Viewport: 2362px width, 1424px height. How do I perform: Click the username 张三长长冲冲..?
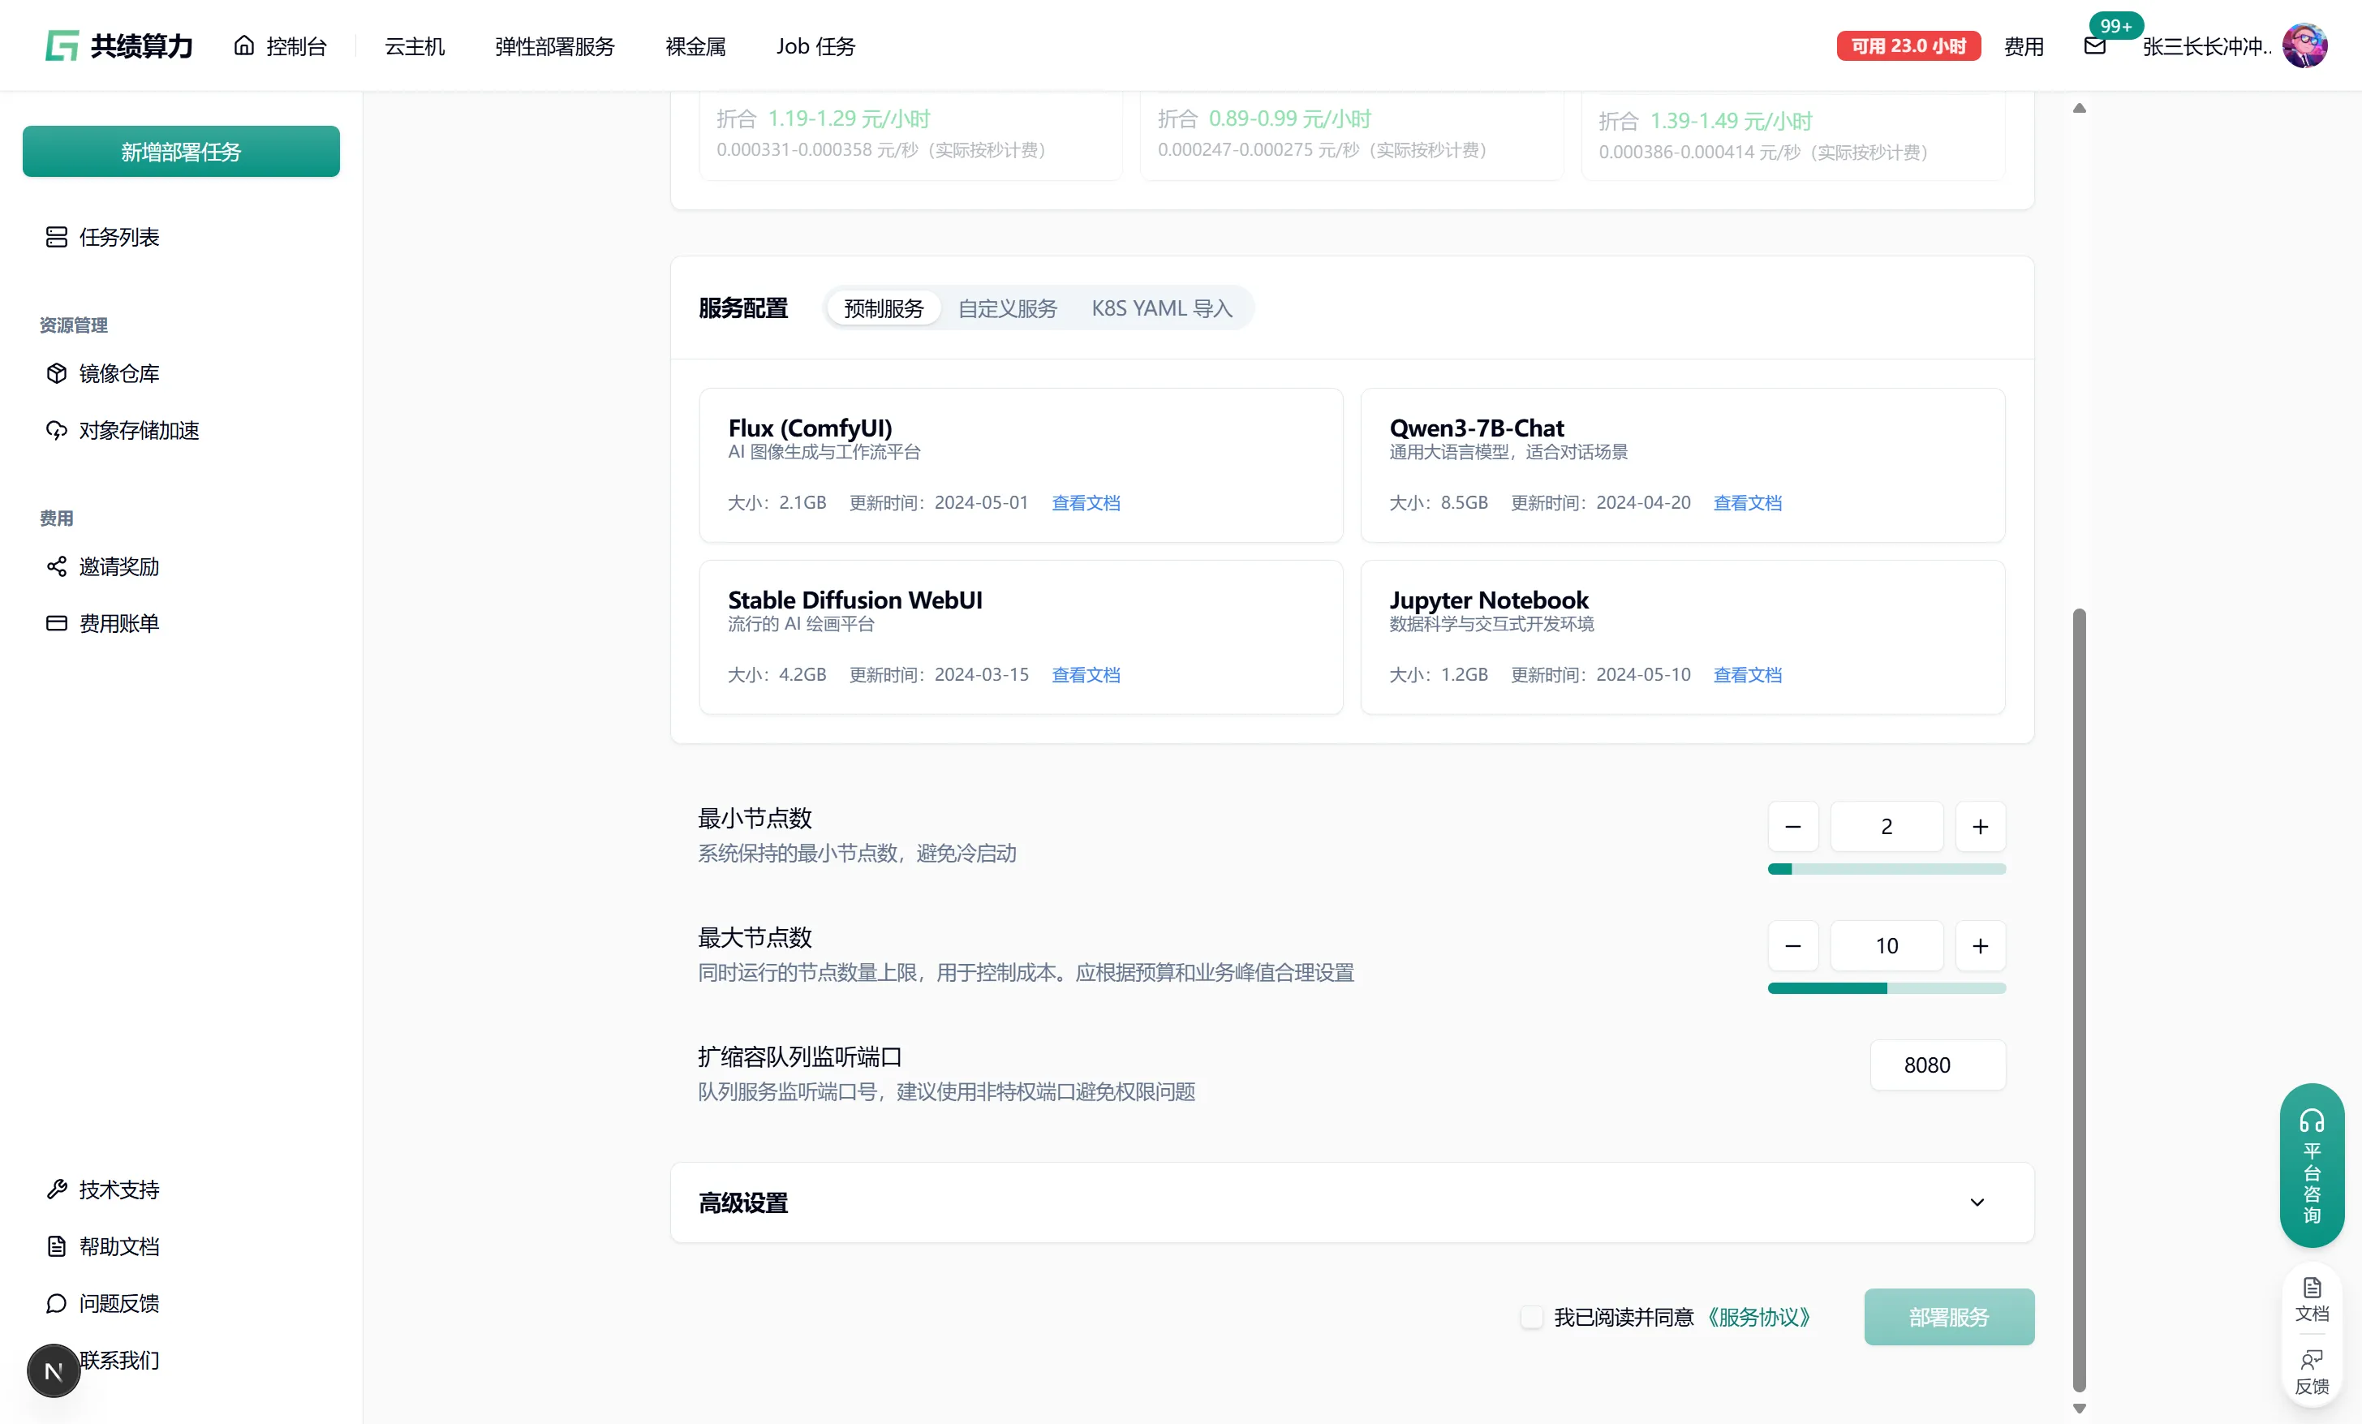2207,46
